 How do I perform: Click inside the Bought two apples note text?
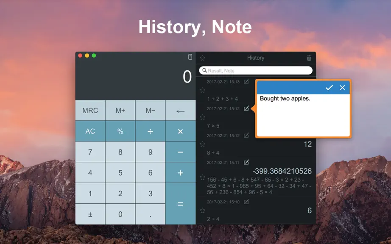coord(285,99)
